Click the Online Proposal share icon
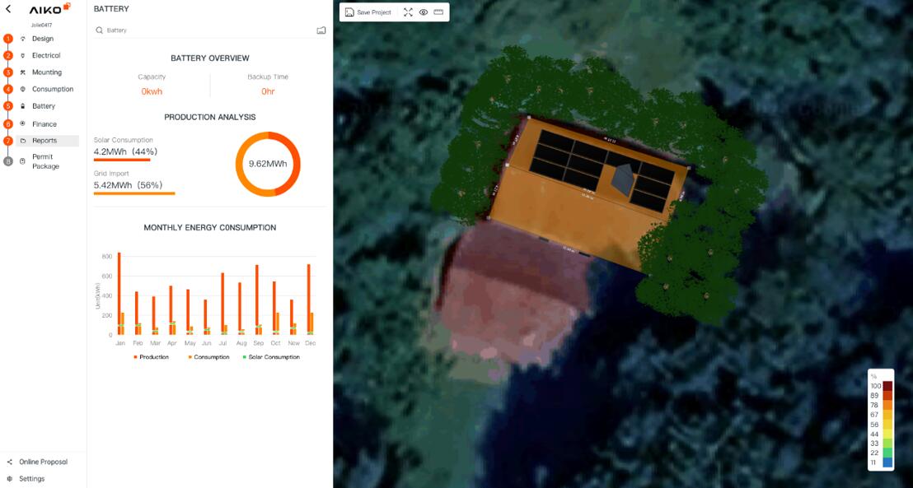 [10, 462]
